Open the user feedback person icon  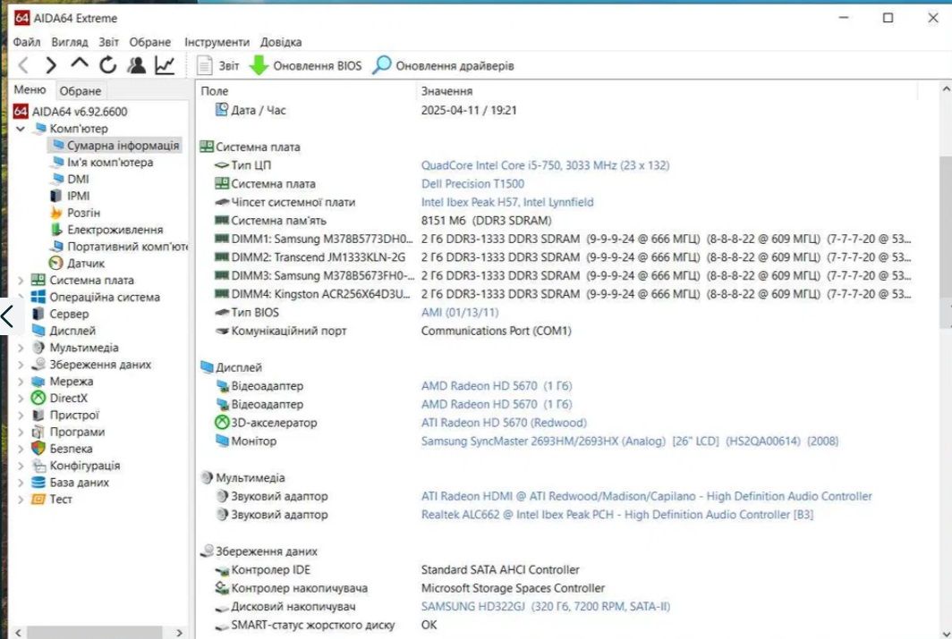(137, 65)
